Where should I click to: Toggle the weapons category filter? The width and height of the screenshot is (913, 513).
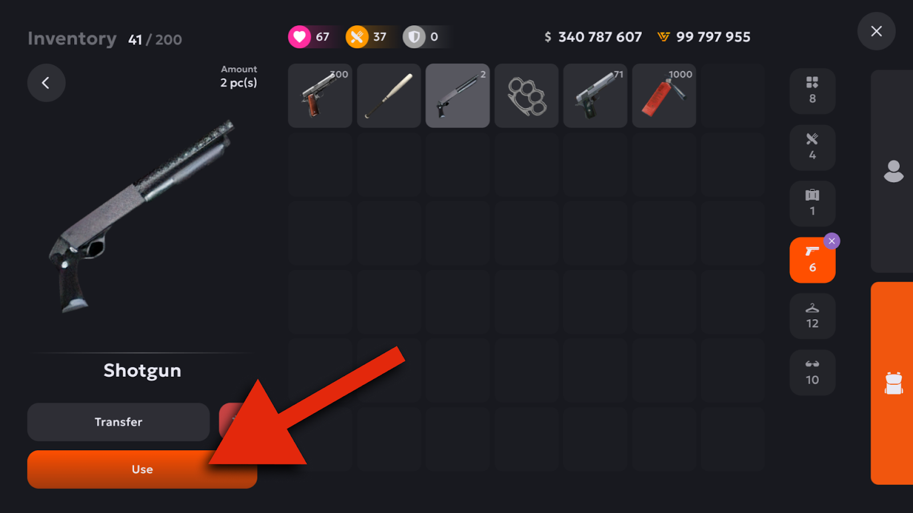pos(813,260)
